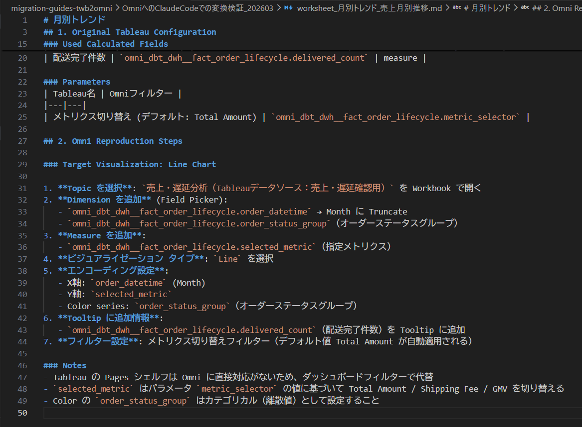The width and height of the screenshot is (582, 427).
Task: Click the '## 2. Omni Reproduction Steps' heading
Action: [x=113, y=141]
